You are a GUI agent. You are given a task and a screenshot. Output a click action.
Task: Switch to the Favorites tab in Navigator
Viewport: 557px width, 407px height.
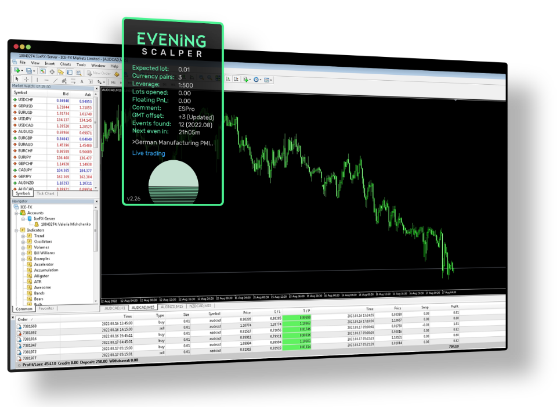point(46,308)
